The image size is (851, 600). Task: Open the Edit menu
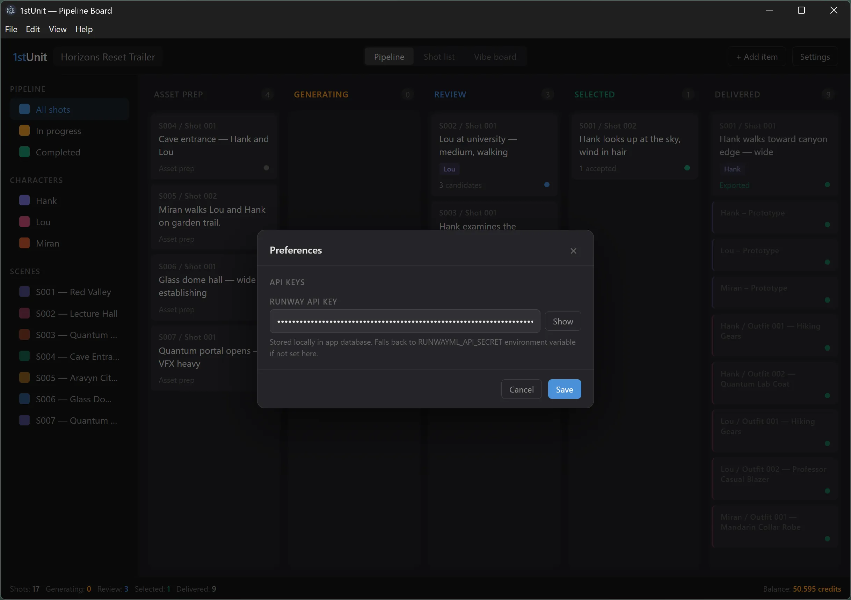click(32, 29)
